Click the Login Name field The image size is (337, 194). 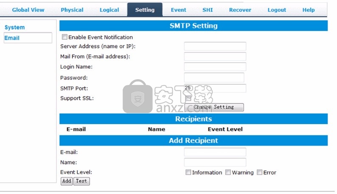click(x=215, y=67)
